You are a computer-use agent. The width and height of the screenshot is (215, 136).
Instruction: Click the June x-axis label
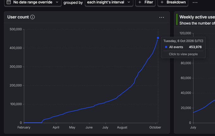[x=89, y=127]
